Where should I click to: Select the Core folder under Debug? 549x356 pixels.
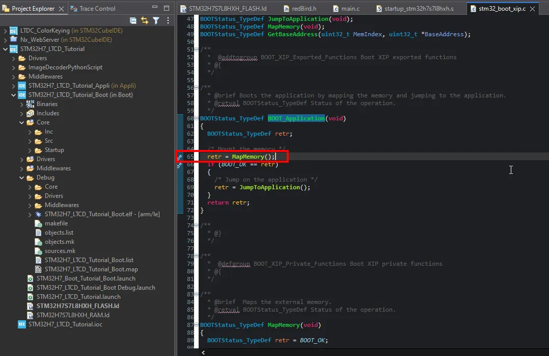point(51,187)
